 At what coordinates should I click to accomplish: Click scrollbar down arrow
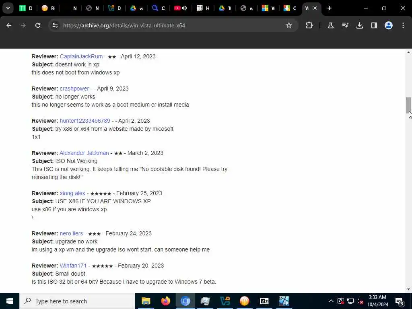[x=408, y=290]
